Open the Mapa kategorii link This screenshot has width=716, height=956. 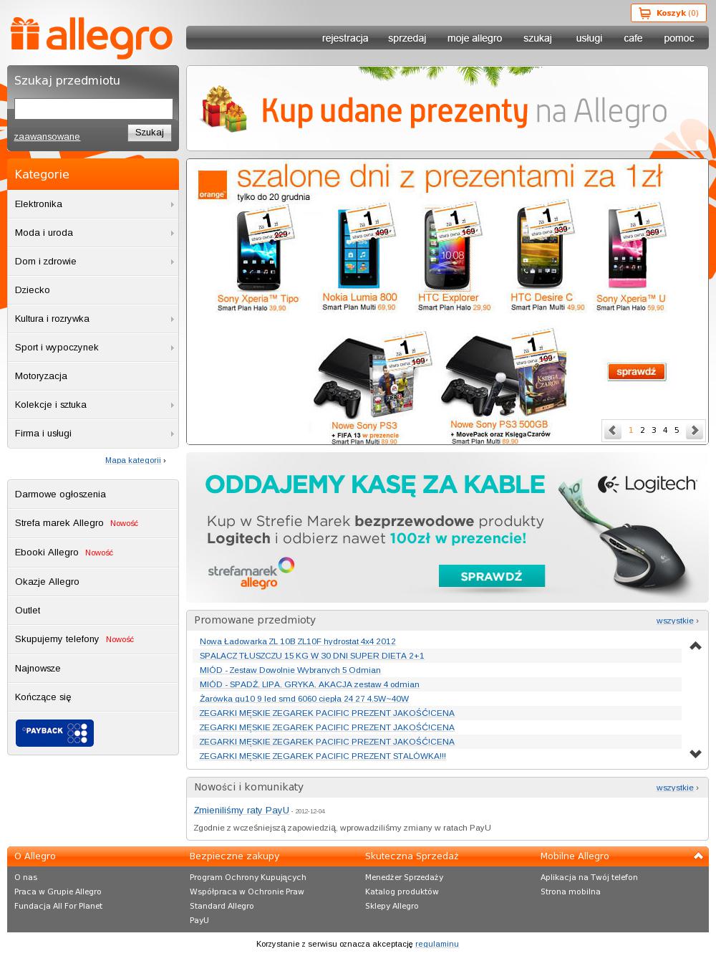tap(133, 460)
